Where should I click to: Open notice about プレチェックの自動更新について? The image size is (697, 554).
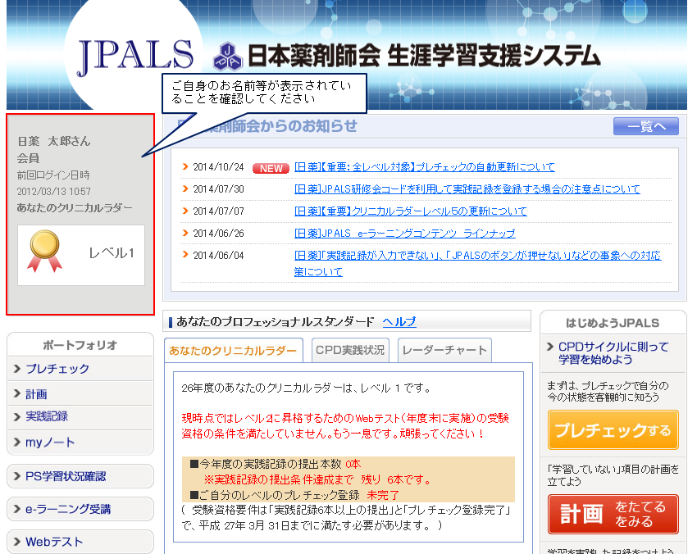tap(425, 167)
